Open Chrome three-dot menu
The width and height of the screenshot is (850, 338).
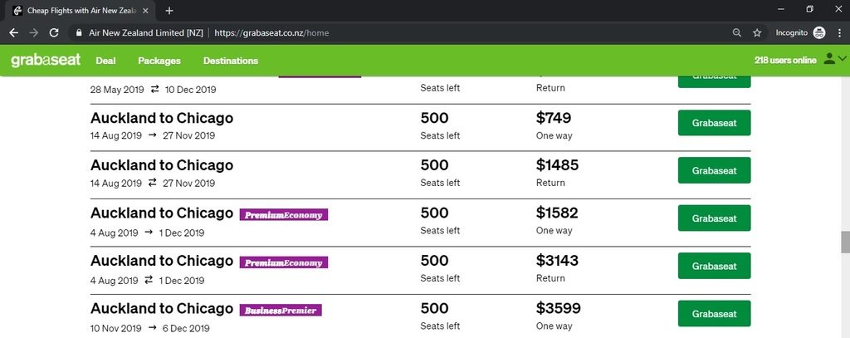coord(838,32)
